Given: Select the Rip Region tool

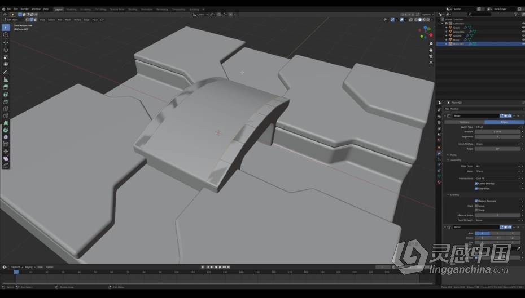Looking at the screenshot, I should 6,166.
